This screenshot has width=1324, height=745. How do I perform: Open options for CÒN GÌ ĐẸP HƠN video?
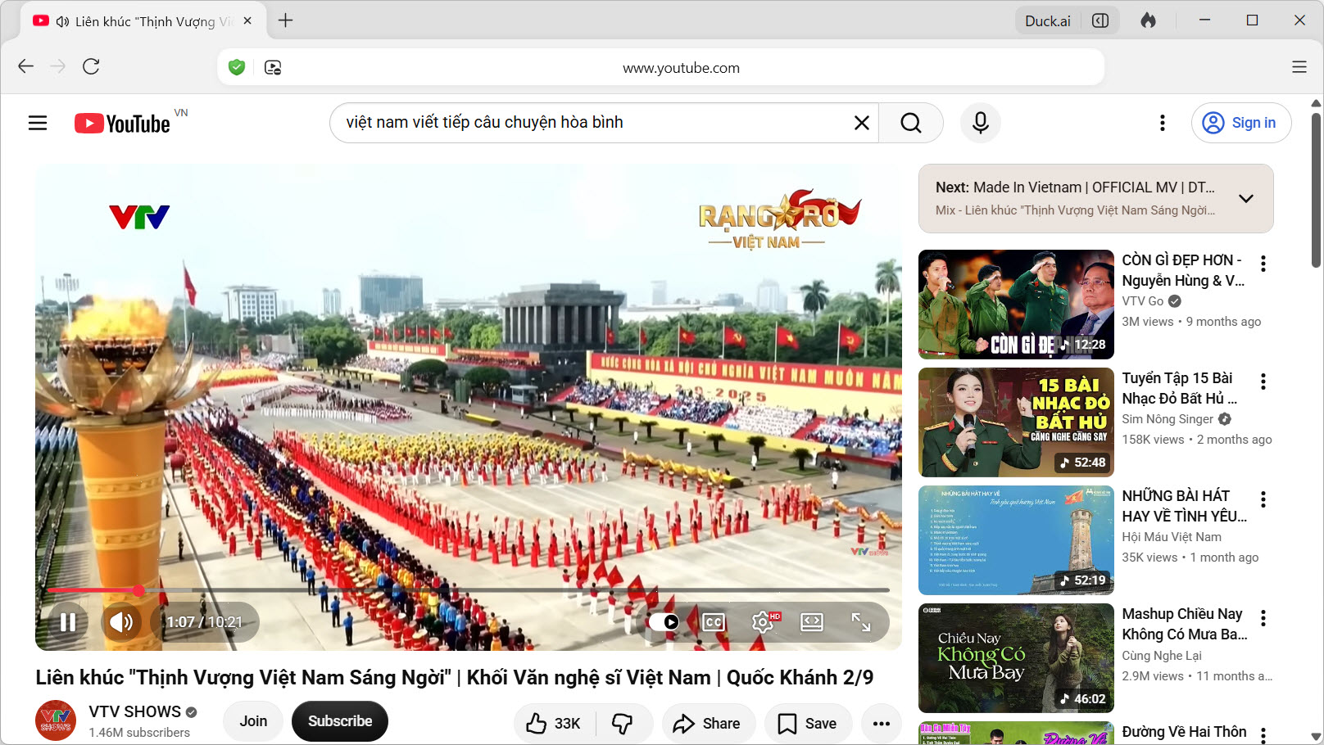pyautogui.click(x=1263, y=264)
